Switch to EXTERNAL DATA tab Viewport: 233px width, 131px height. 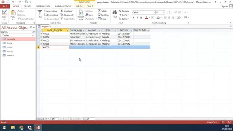click(x=43, y=7)
